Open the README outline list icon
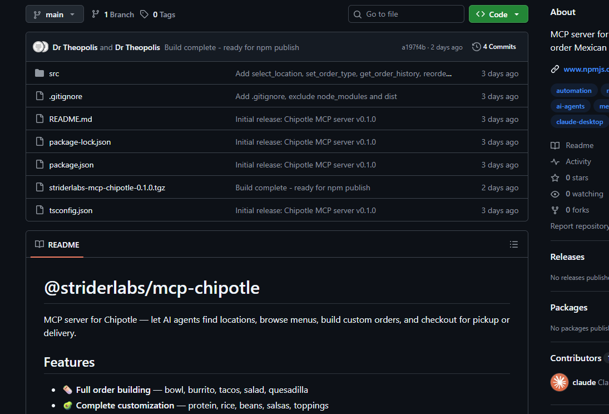The width and height of the screenshot is (609, 414). click(x=514, y=244)
